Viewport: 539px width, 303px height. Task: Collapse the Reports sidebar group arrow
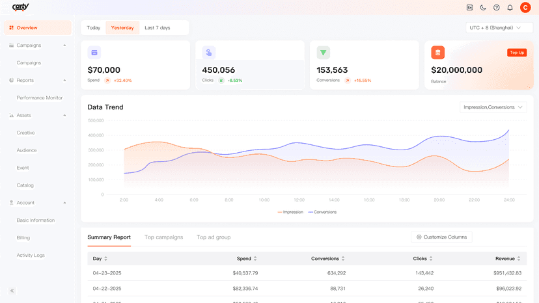click(x=64, y=81)
